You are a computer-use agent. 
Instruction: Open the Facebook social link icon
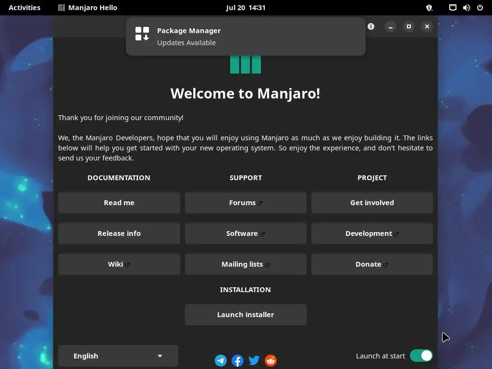click(x=237, y=360)
